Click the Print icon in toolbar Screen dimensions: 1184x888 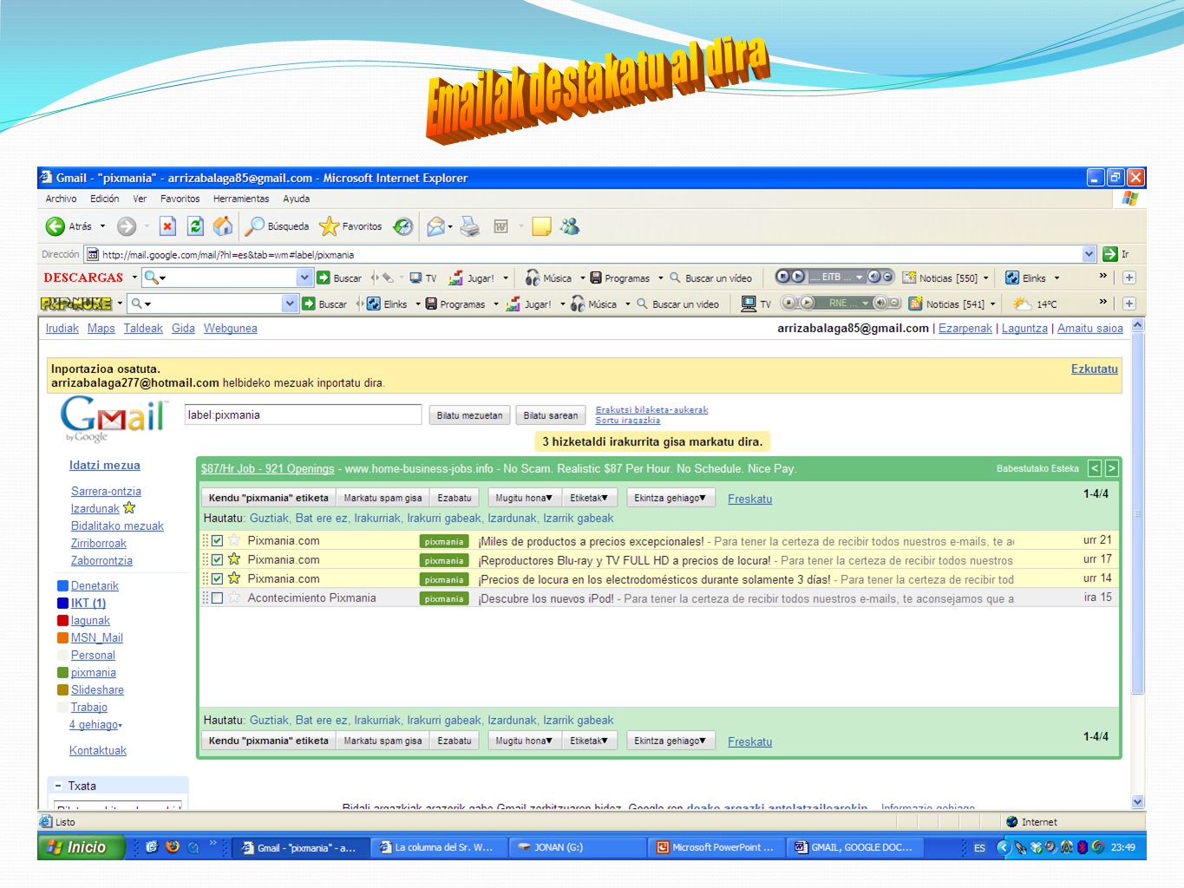470,226
